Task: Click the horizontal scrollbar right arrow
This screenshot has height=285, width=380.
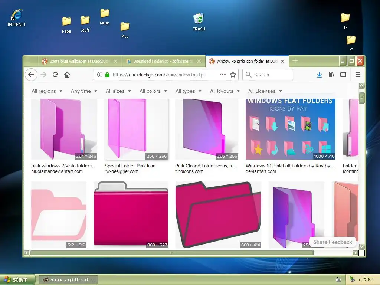Action: [x=355, y=253]
